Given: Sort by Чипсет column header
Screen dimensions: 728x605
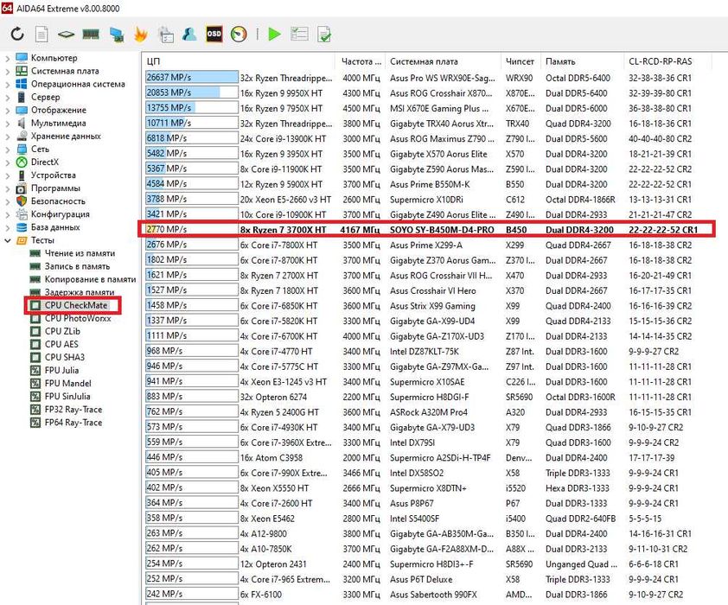Looking at the screenshot, I should (520, 61).
